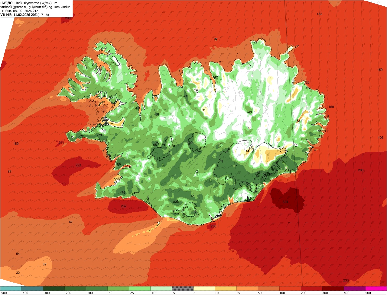
Task: Click the legend label -25
Action: click(x=132, y=293)
